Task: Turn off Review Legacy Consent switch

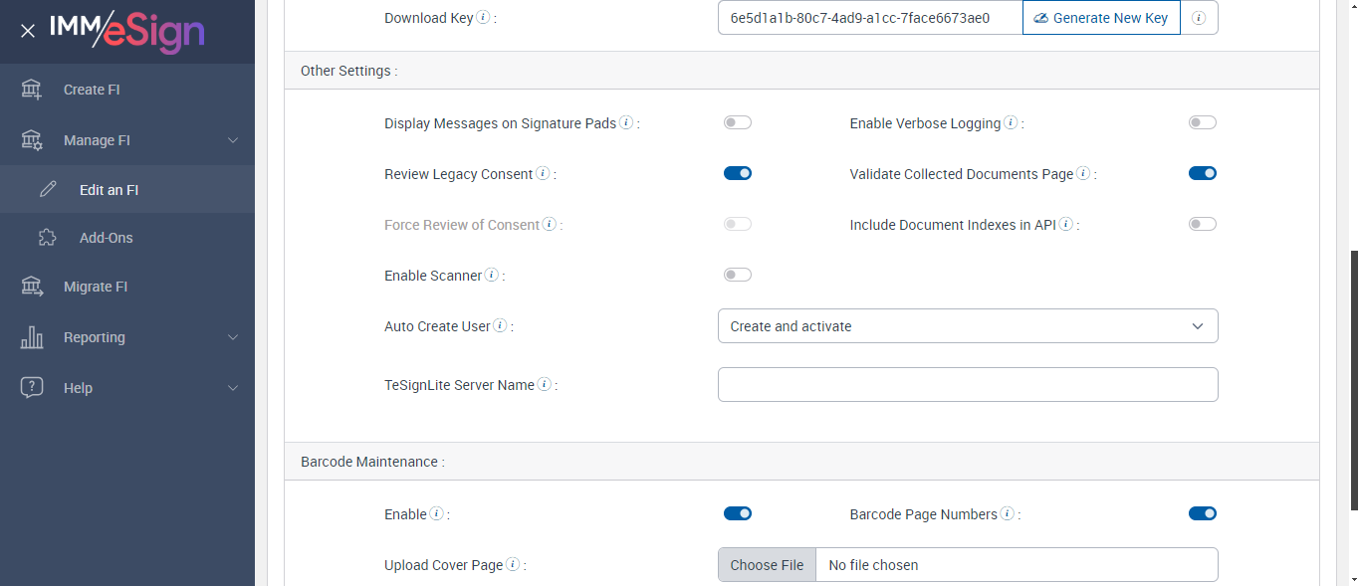Action: [738, 173]
